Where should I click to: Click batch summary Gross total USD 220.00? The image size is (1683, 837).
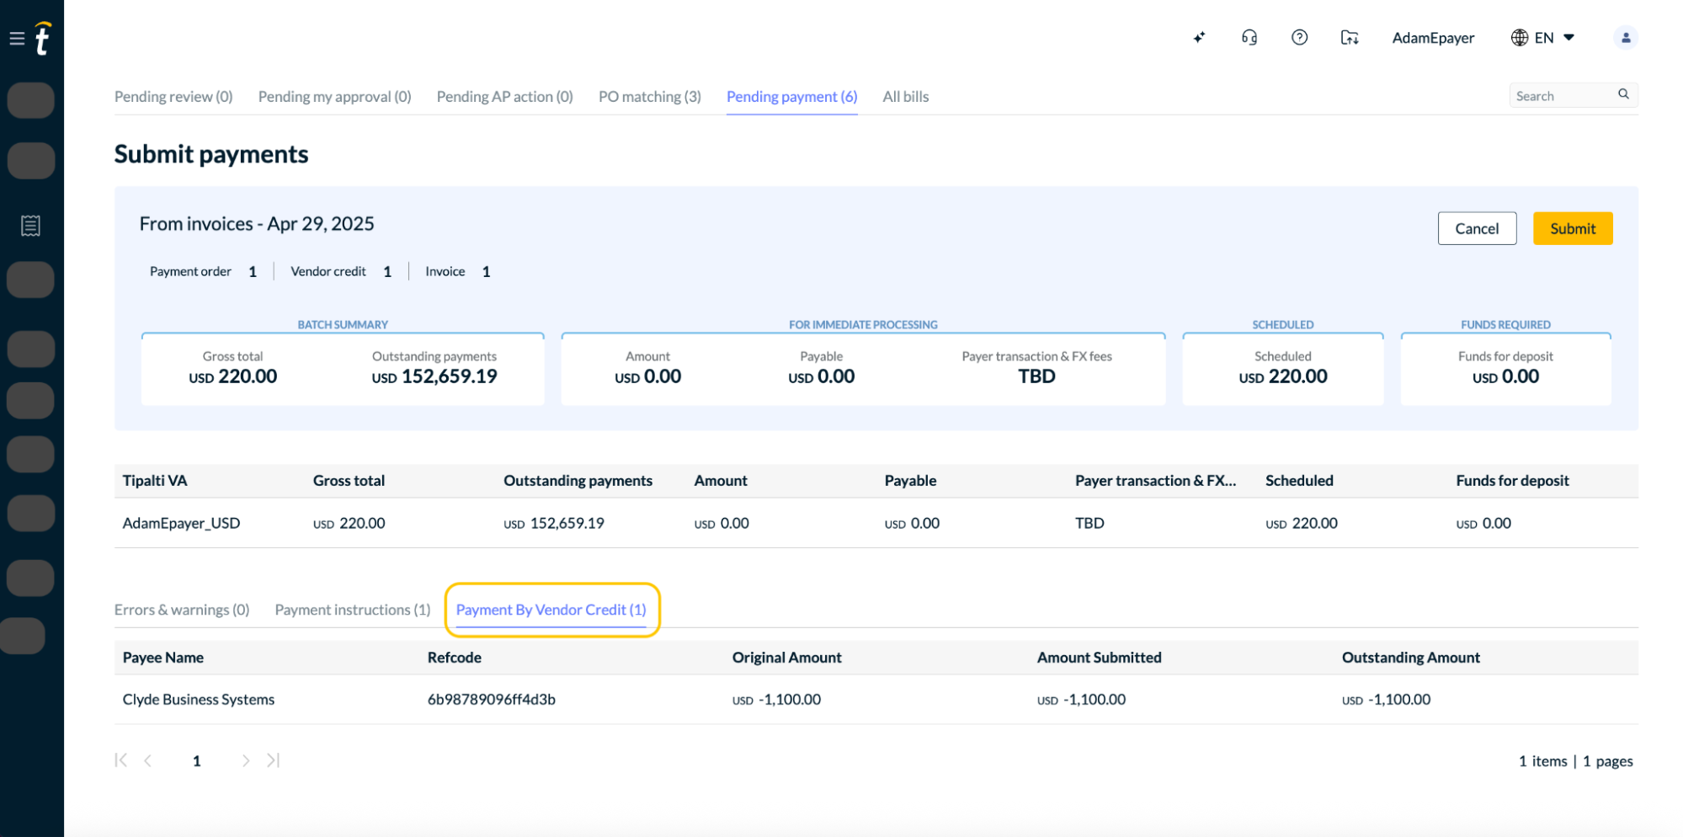(233, 368)
